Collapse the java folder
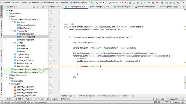186x104 pixels. click(7, 16)
